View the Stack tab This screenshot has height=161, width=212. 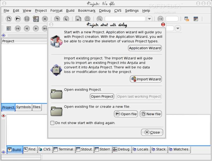(x=159, y=149)
